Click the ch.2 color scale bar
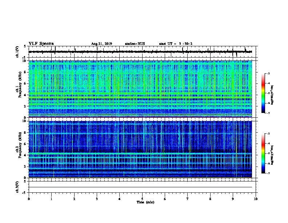288x223 pixels. 263,153
